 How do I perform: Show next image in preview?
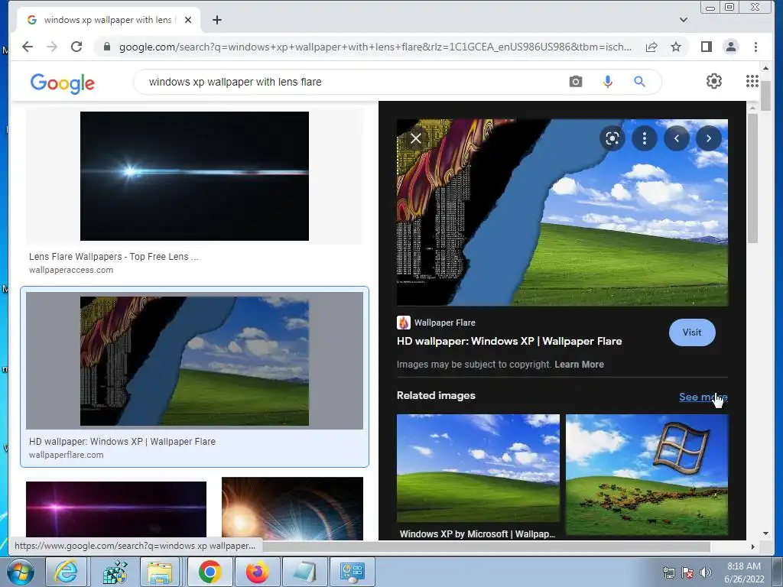click(x=709, y=138)
